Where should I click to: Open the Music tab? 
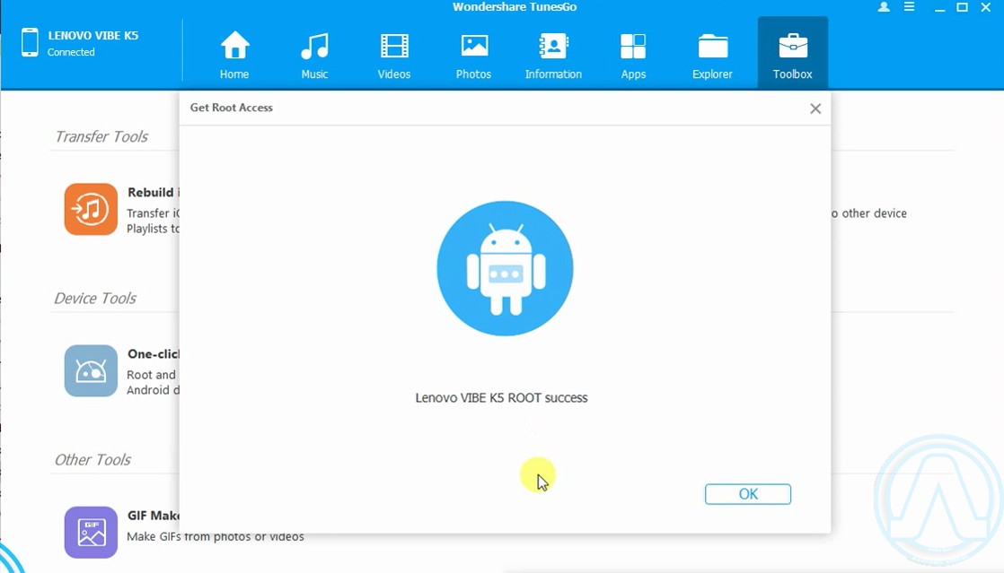tap(314, 55)
